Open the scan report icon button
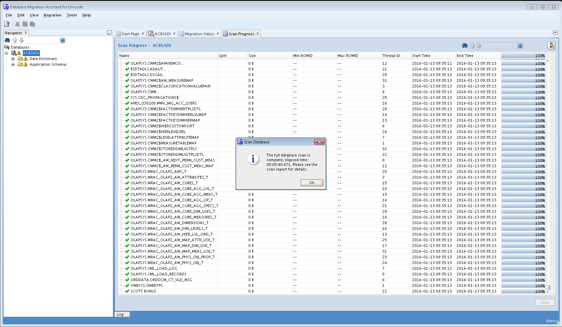 tap(551, 45)
